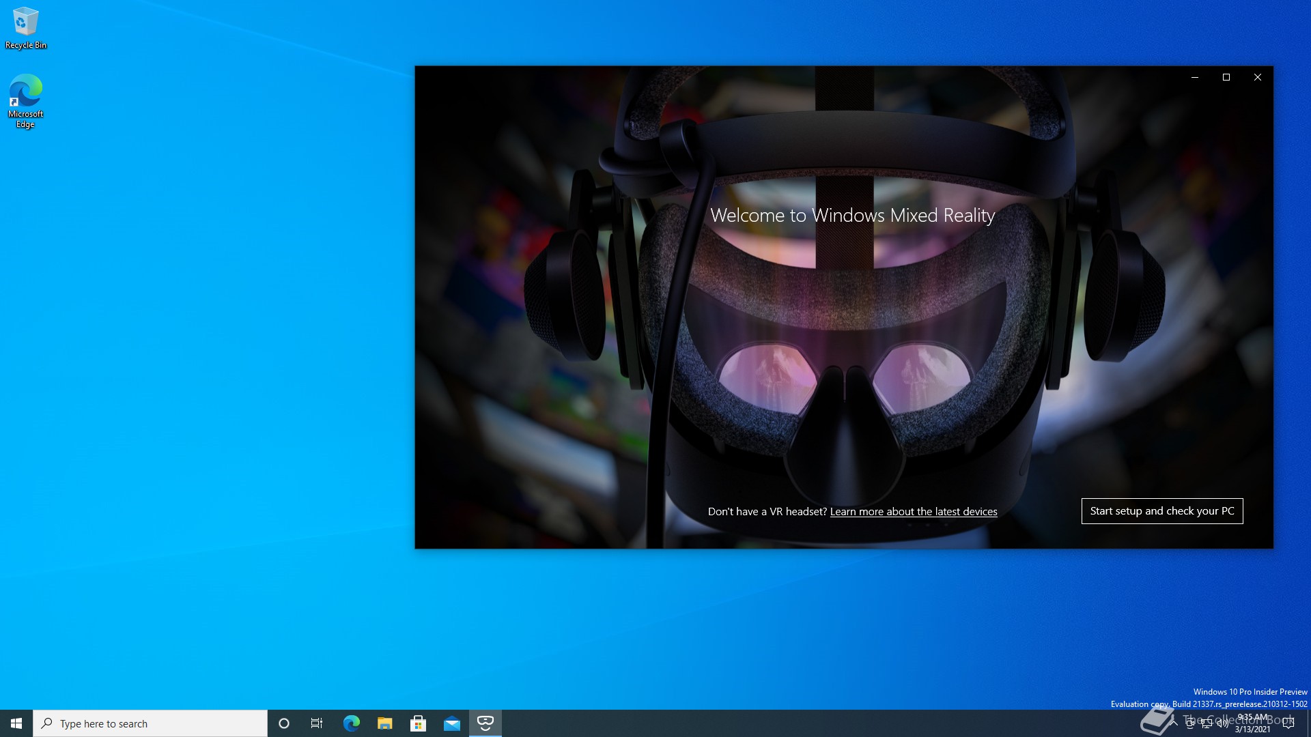Open File Explorer from the taskbar

tap(384, 723)
